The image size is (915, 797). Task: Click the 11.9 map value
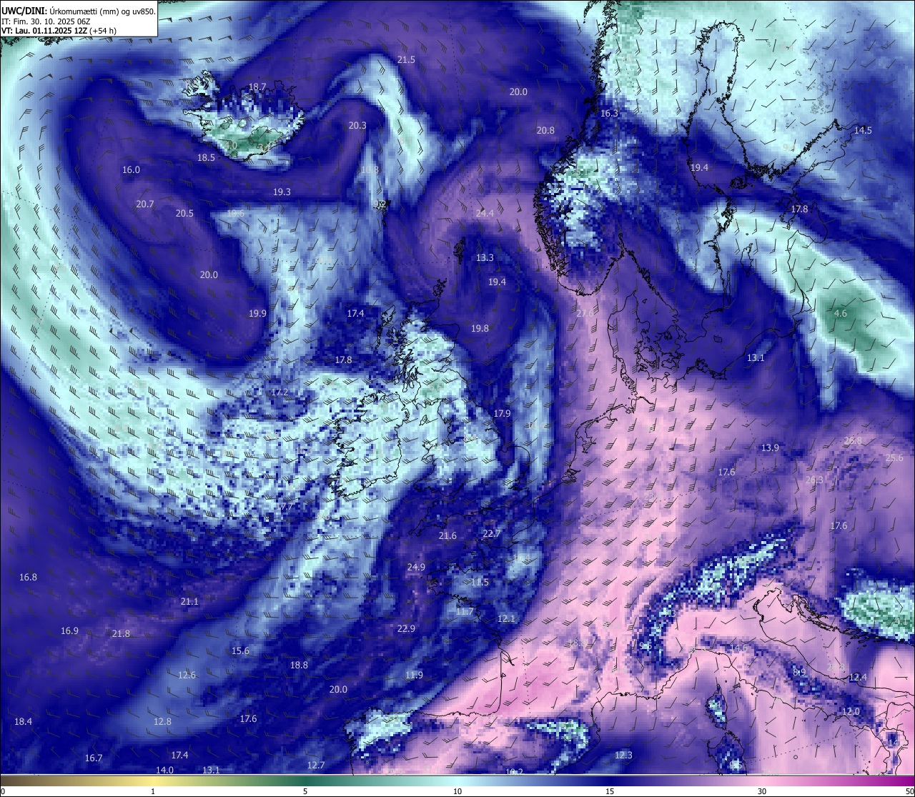pos(414,675)
